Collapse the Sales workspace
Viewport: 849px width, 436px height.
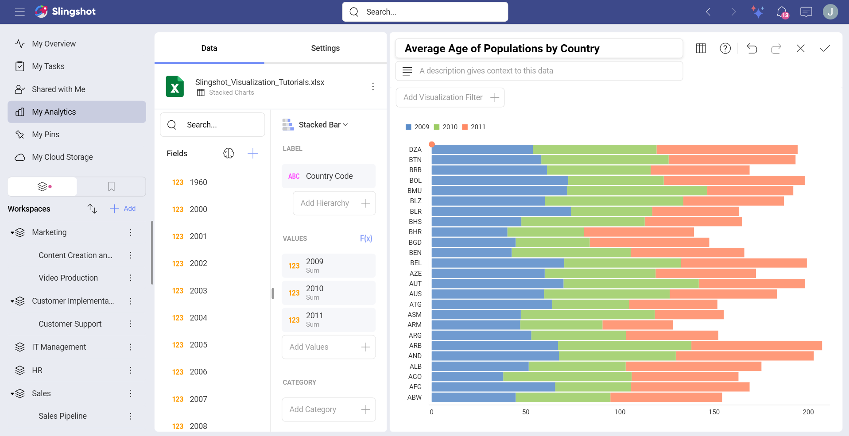tap(12, 394)
